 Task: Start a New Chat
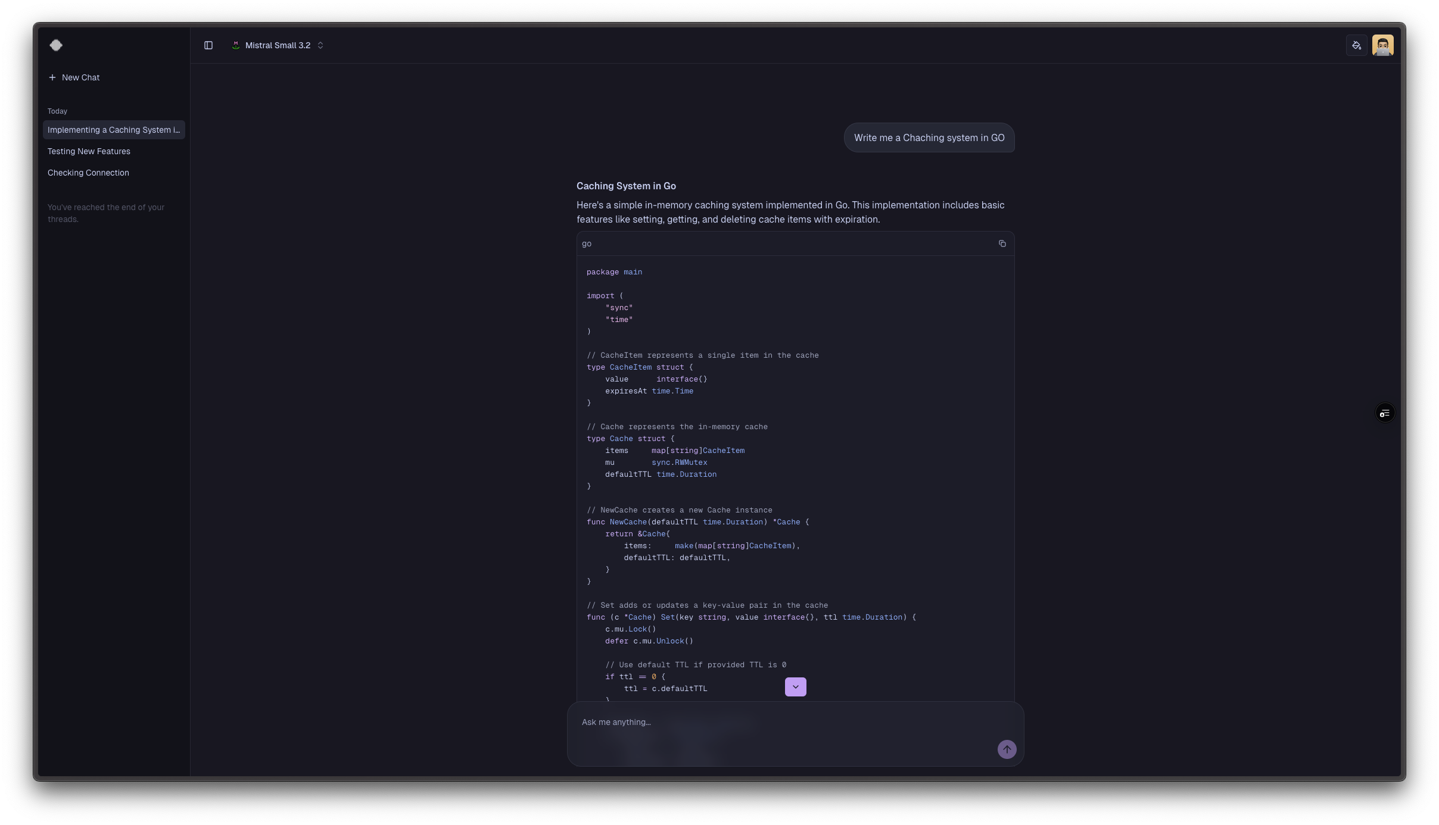click(80, 77)
